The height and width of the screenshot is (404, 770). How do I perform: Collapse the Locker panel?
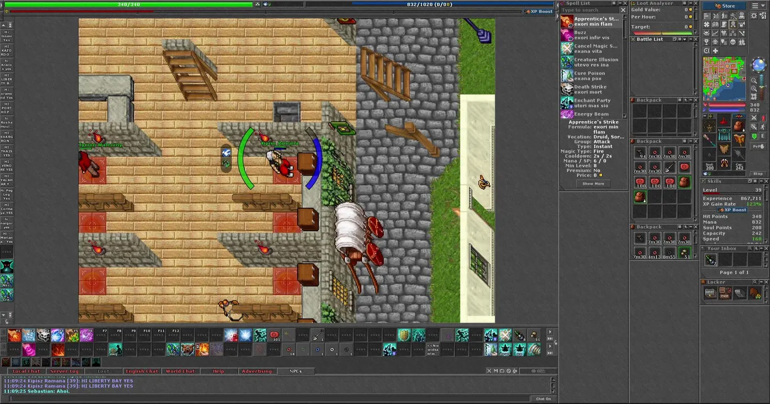coord(762,282)
